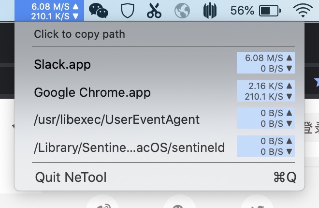Screen dimensions: 319x208
Task: Open the WeChat menu bar icon
Action: pyautogui.click(x=99, y=11)
